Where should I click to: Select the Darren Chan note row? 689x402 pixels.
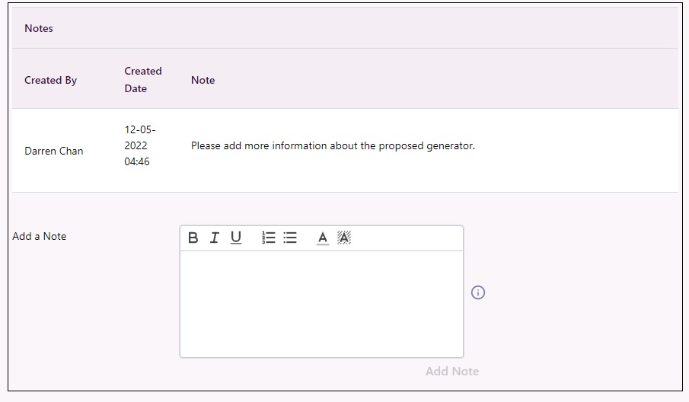[345, 150]
